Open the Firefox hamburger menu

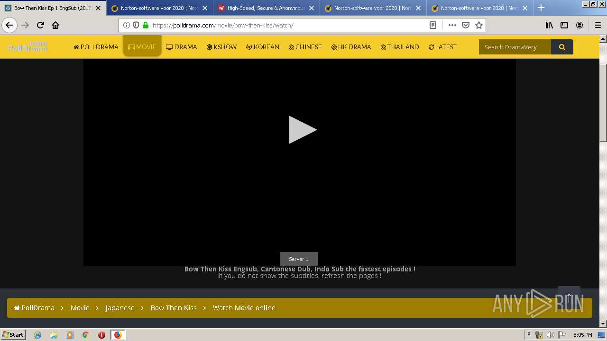tap(598, 25)
